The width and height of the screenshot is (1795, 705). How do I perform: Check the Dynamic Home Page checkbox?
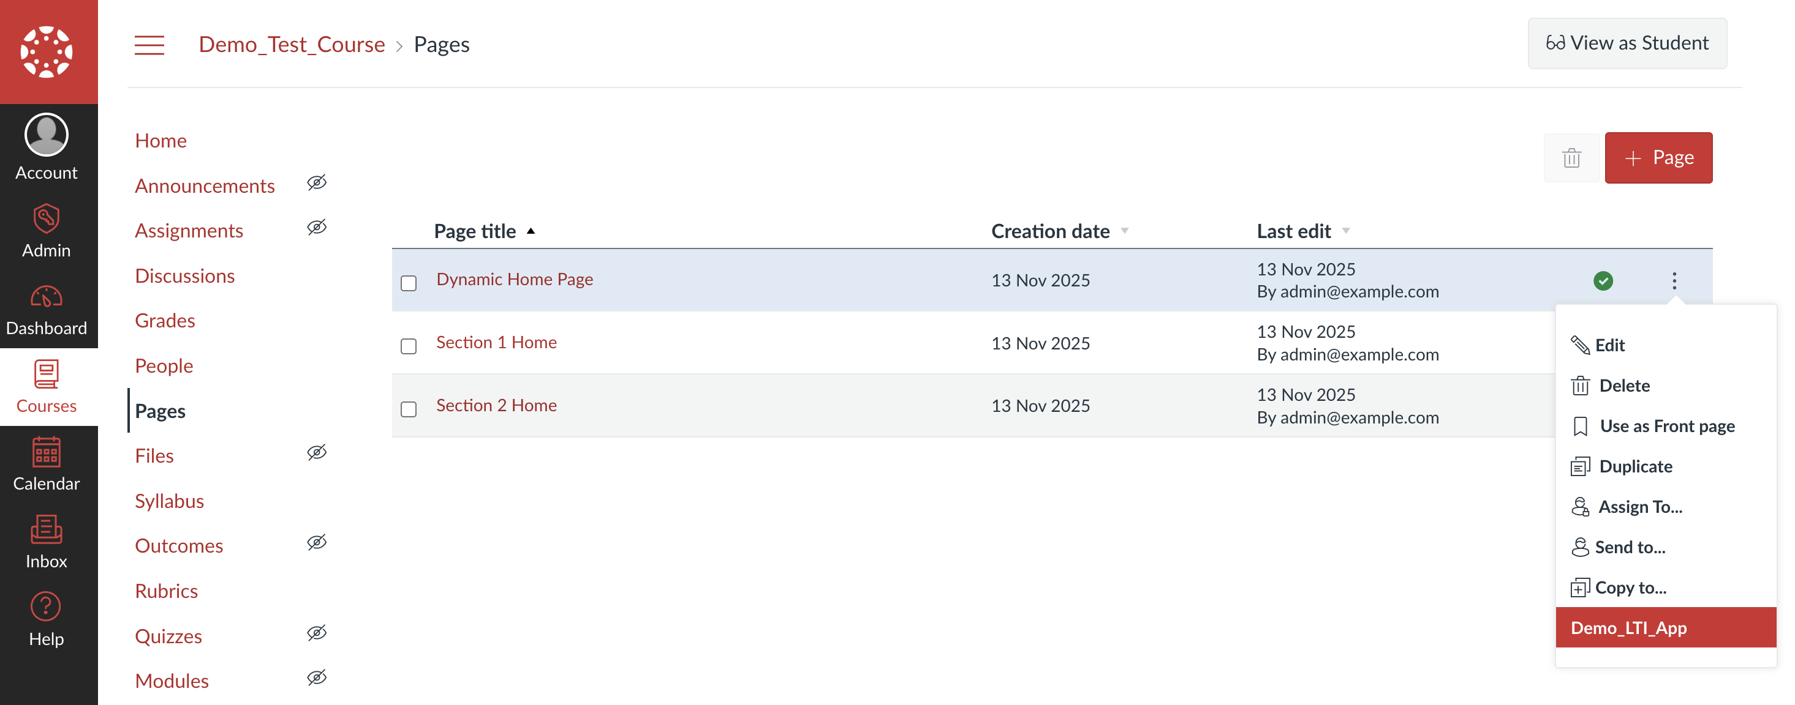409,283
